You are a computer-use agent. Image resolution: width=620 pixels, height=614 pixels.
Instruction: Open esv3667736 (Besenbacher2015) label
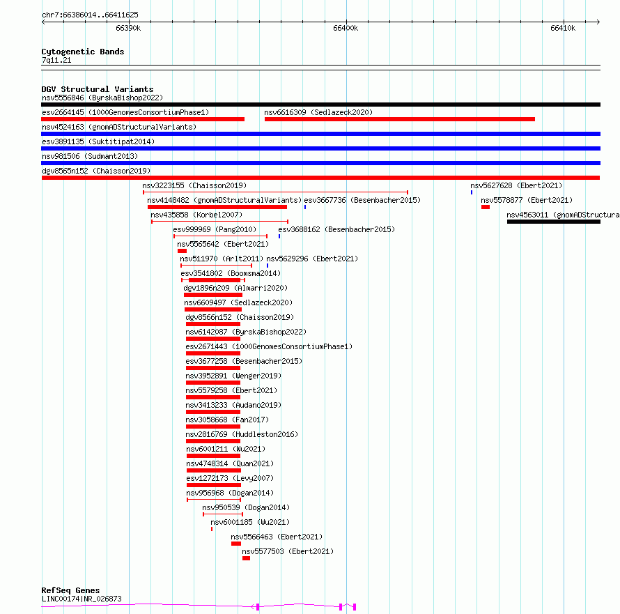[x=362, y=200]
